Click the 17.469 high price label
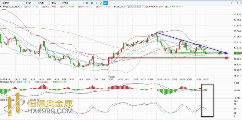The image size is (242, 120). point(159,32)
